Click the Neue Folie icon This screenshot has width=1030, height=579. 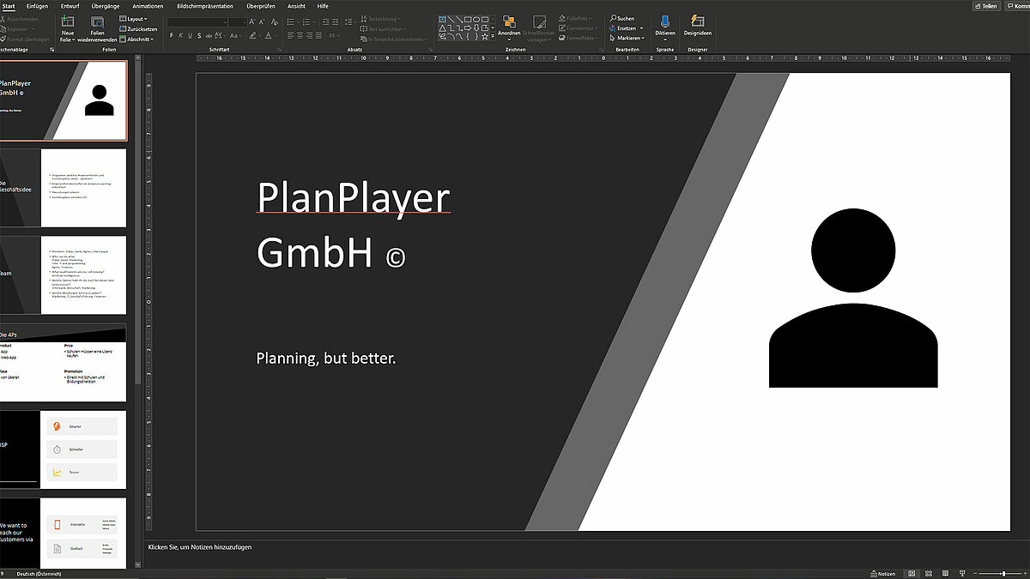pos(68,22)
